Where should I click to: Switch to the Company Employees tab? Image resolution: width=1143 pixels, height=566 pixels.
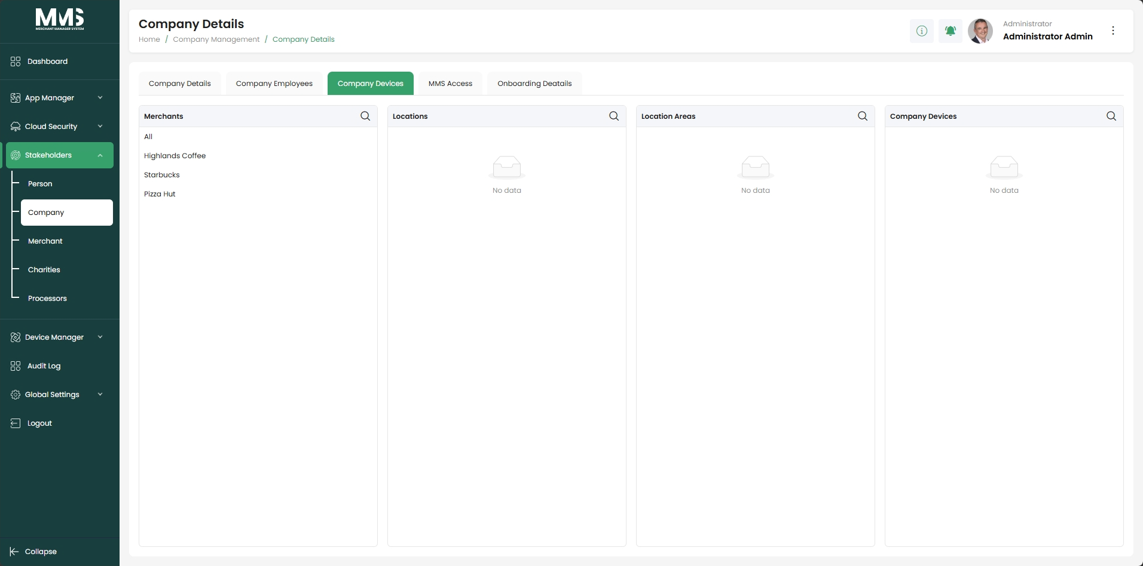coord(274,84)
